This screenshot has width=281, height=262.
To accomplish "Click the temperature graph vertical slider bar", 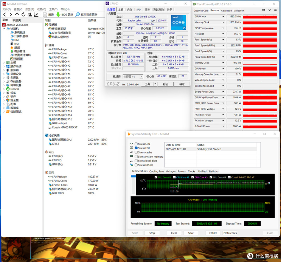I will coord(133,184).
